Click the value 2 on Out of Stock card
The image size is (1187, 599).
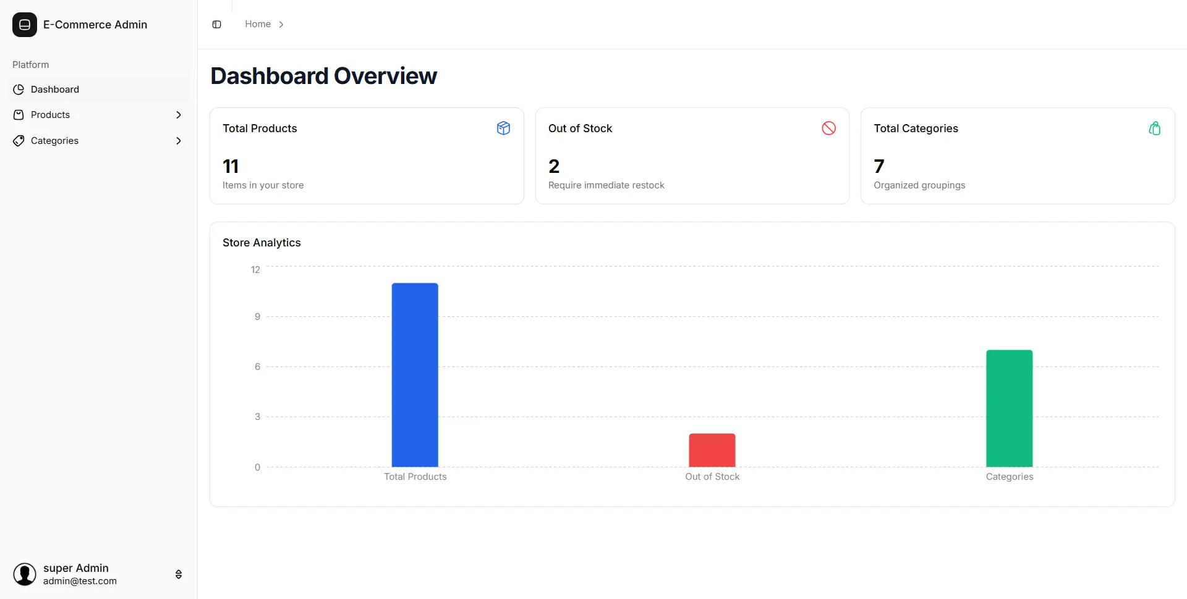point(554,166)
